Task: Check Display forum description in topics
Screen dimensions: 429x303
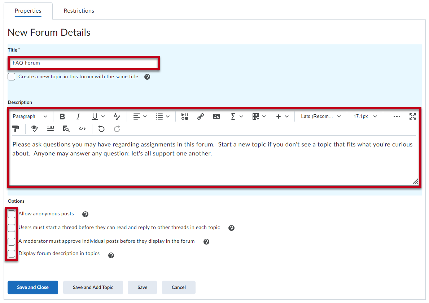Action: pos(12,254)
